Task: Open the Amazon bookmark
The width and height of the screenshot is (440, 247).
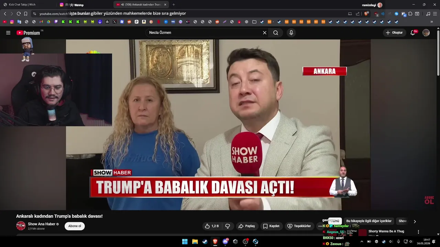Action: tap(144, 22)
